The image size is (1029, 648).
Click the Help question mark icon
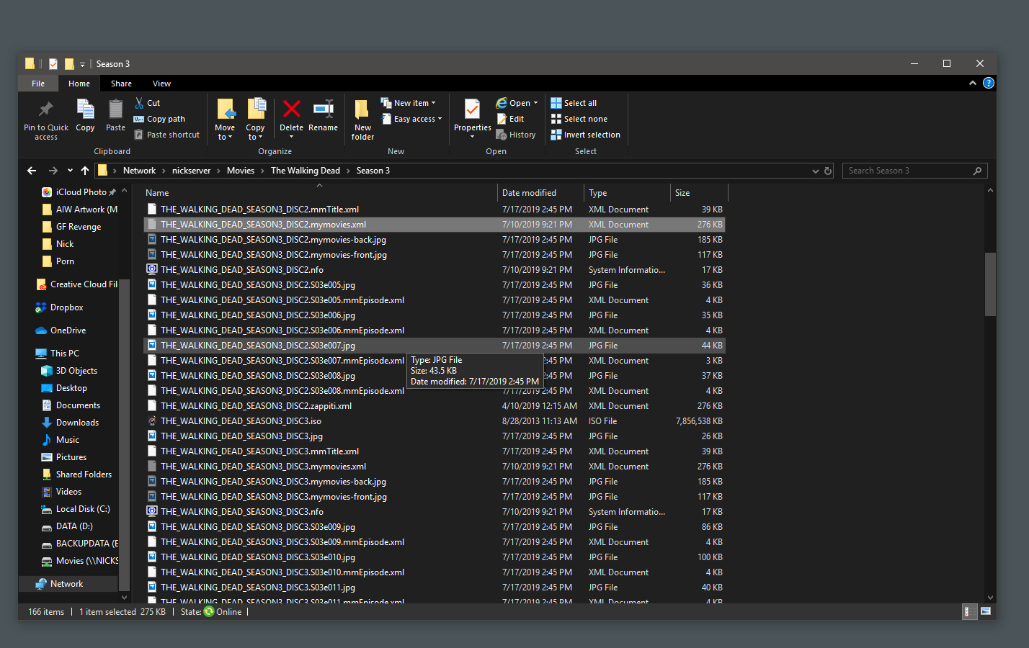[x=989, y=84]
